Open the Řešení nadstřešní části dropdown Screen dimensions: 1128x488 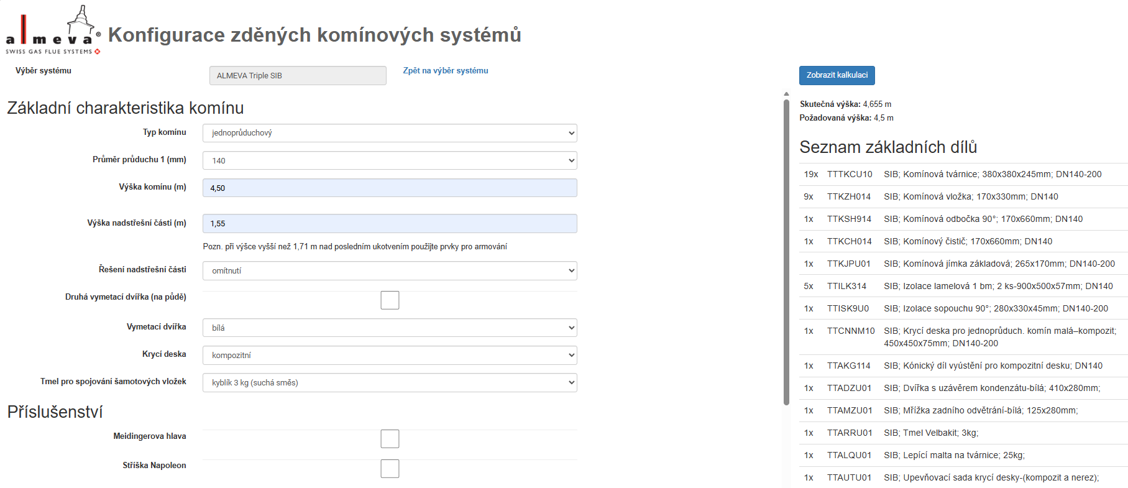tap(390, 270)
